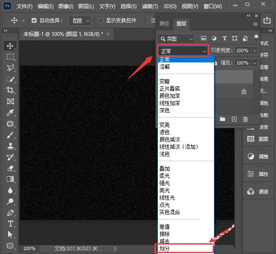
Task: Open the 正常 blend mode dropdown
Action: click(x=183, y=51)
